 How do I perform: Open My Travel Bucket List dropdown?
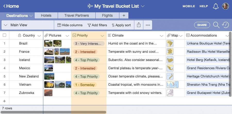click(x=143, y=6)
